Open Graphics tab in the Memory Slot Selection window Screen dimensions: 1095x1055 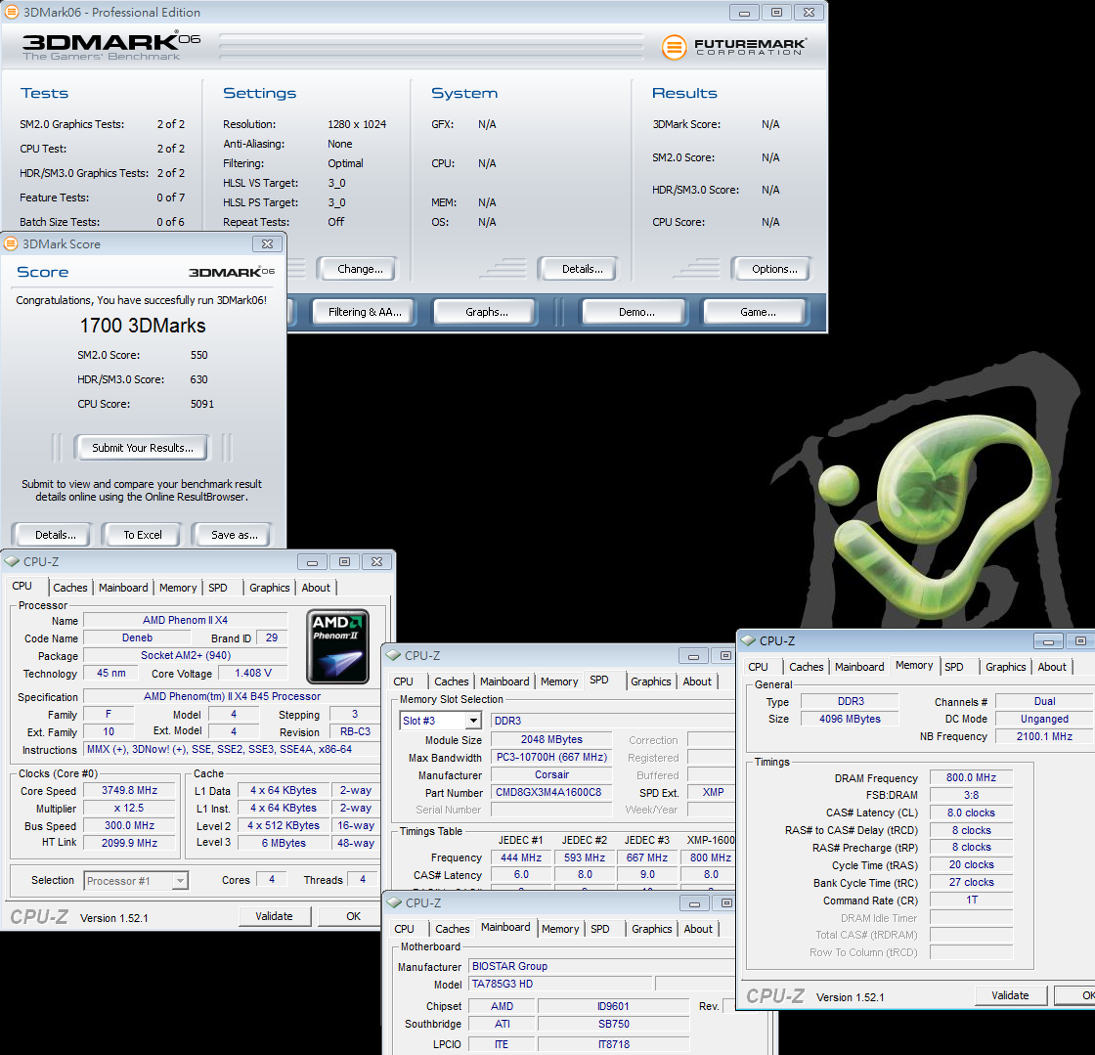coord(651,681)
